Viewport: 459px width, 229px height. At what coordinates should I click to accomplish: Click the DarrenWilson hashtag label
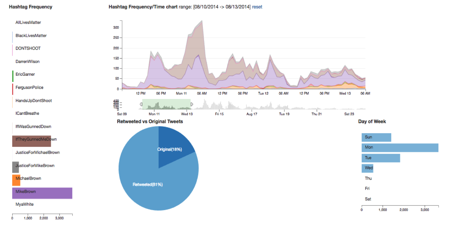tap(28, 61)
